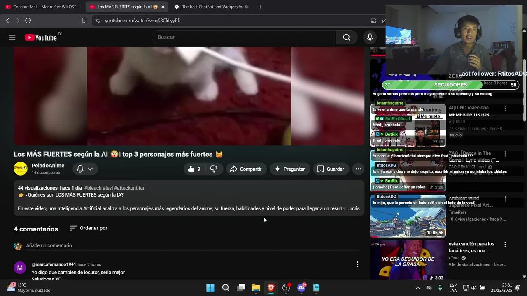
Task: Click the #attackontitan hashtag
Action: 130,188
